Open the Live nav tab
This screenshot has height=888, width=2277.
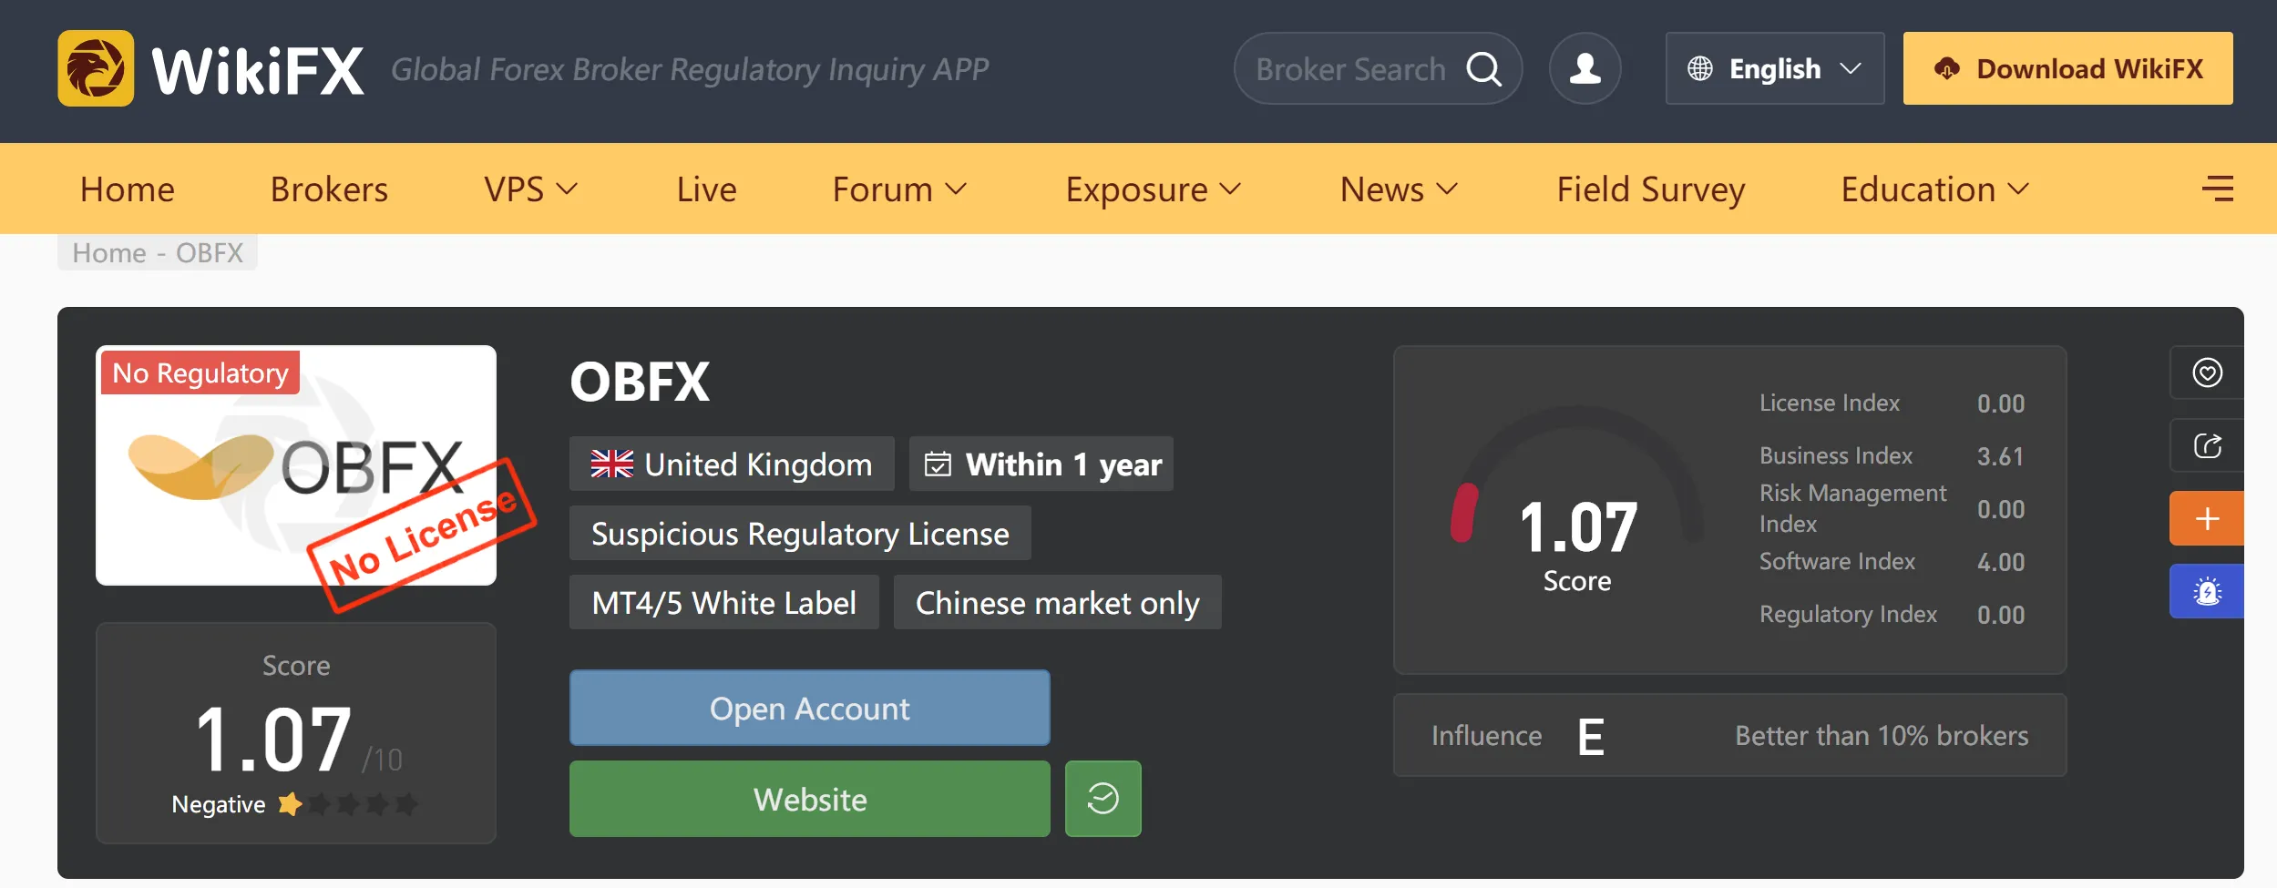click(x=706, y=189)
